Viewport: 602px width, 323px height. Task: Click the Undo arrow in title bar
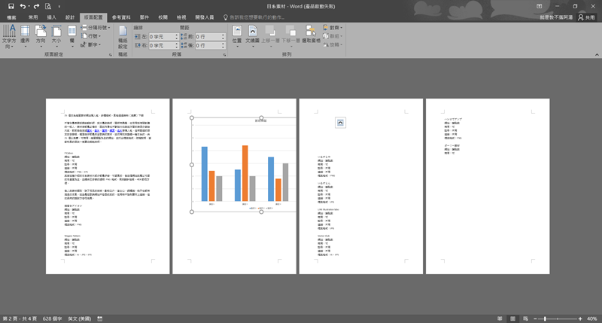(x=23, y=6)
